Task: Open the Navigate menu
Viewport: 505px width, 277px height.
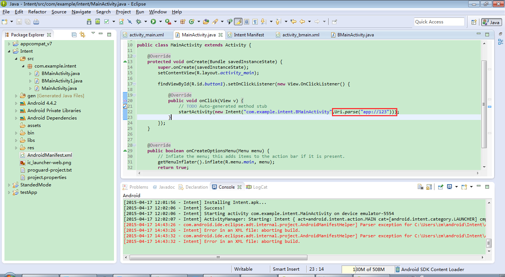Action: (x=81, y=12)
